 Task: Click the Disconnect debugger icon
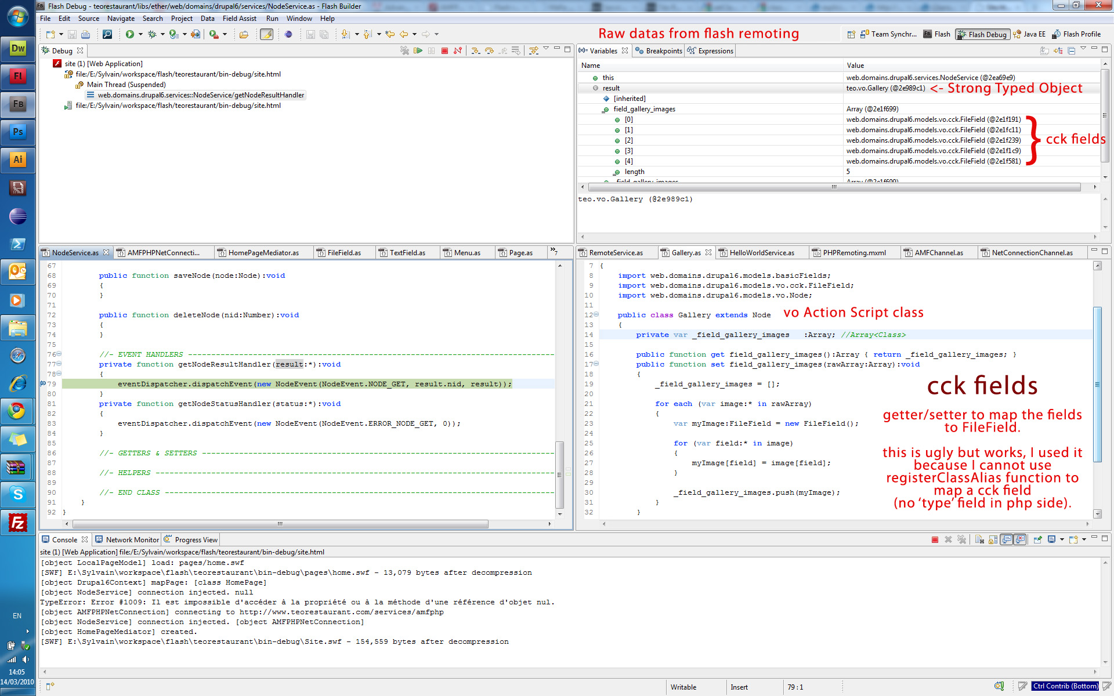(458, 51)
